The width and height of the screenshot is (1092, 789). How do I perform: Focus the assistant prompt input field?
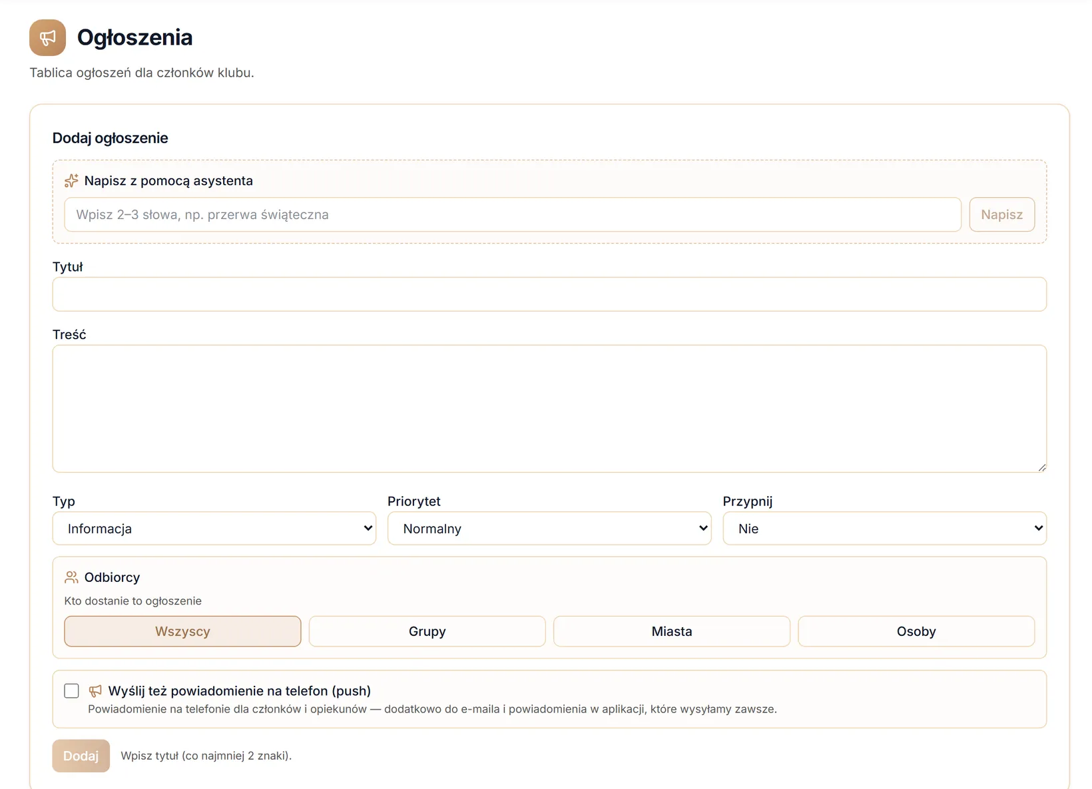click(x=513, y=214)
